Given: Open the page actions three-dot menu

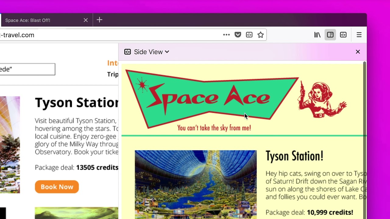Looking at the screenshot, I should point(226,35).
